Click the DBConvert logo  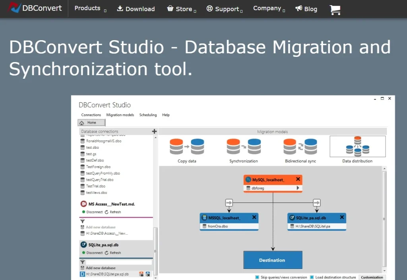click(35, 8)
